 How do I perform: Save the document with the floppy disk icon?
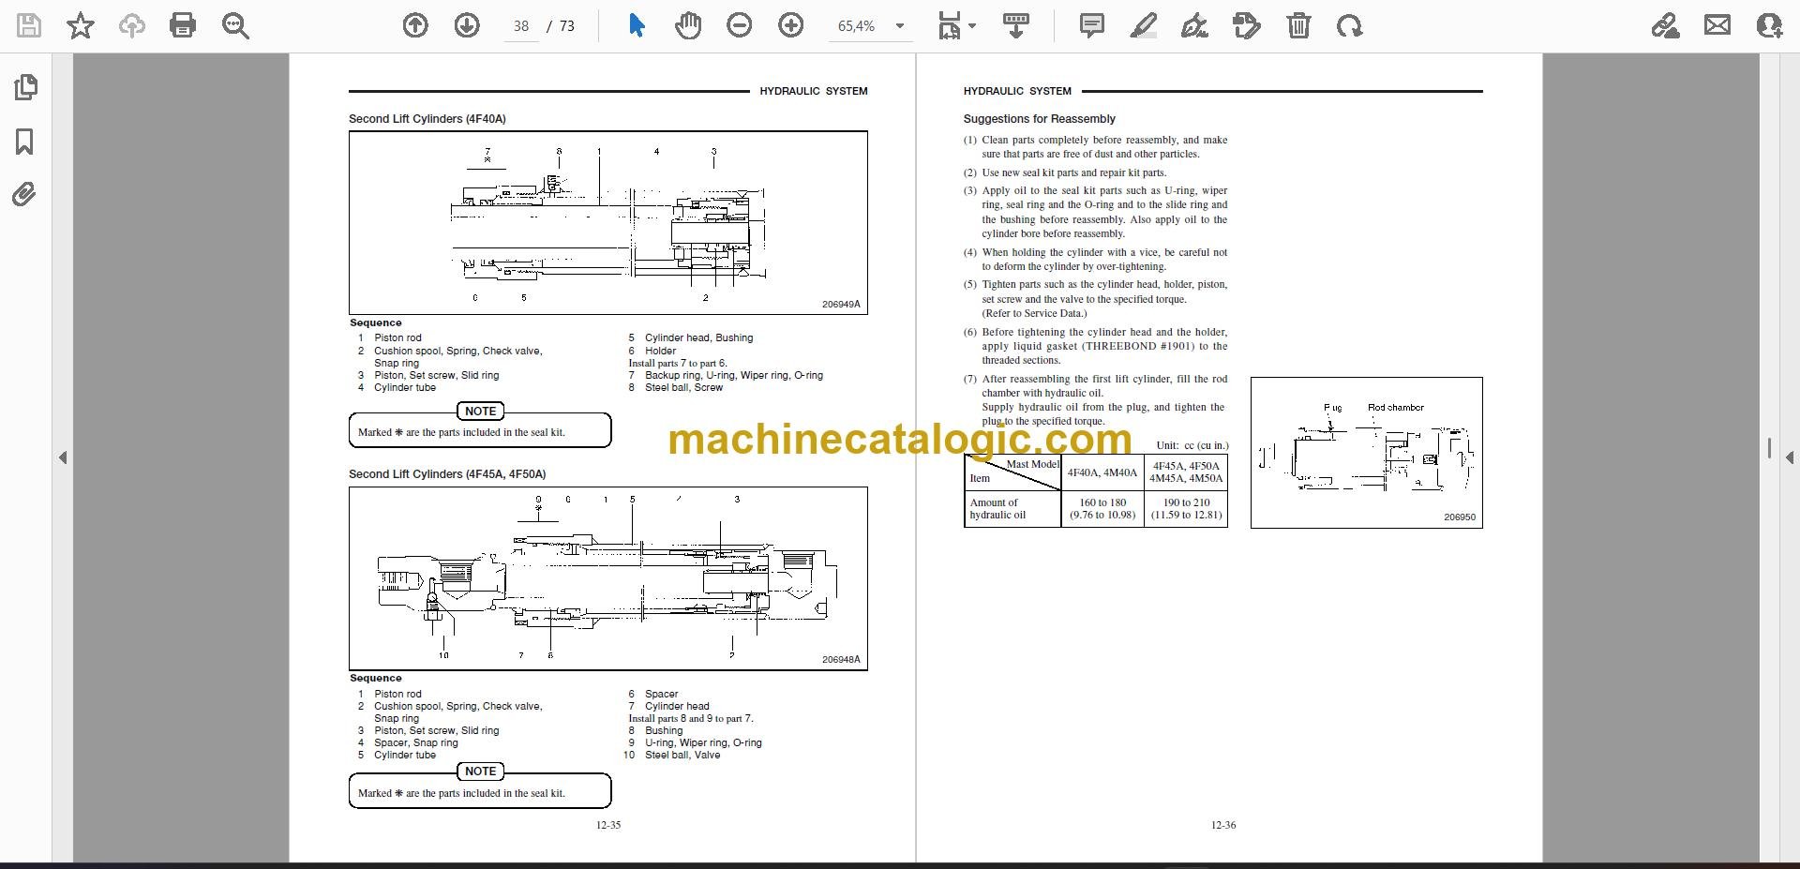pyautogui.click(x=29, y=25)
